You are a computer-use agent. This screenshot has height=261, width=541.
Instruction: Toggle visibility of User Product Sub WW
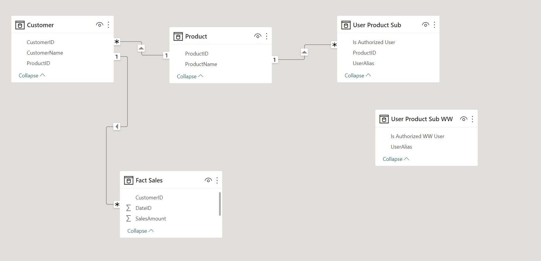[x=463, y=119]
